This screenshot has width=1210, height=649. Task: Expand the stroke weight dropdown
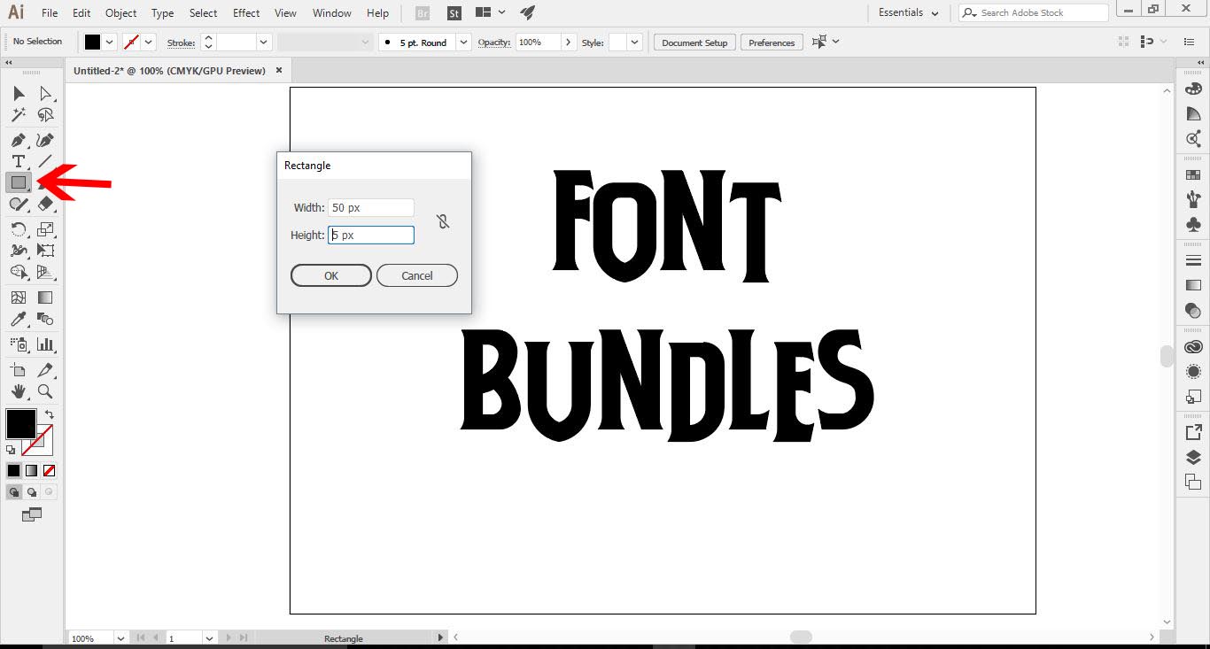coord(264,42)
